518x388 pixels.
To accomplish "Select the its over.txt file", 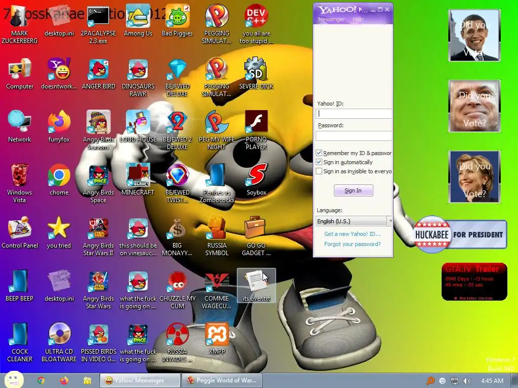I will click(x=256, y=286).
